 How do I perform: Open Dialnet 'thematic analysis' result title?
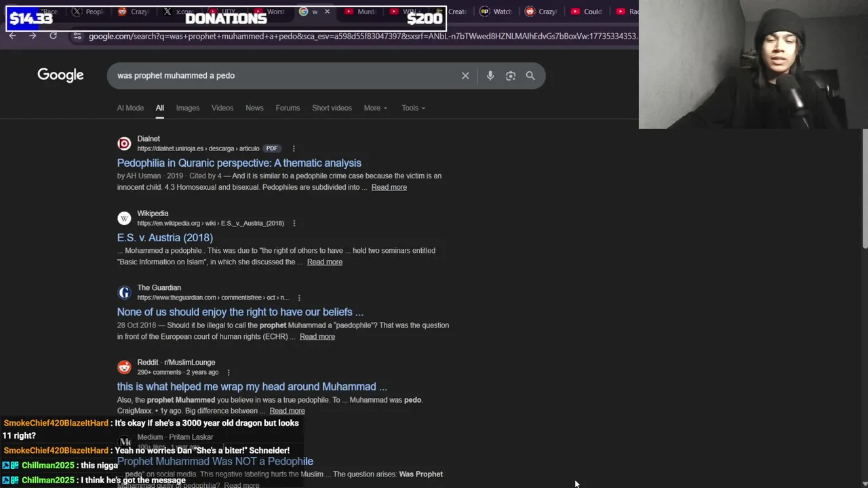[239, 163]
